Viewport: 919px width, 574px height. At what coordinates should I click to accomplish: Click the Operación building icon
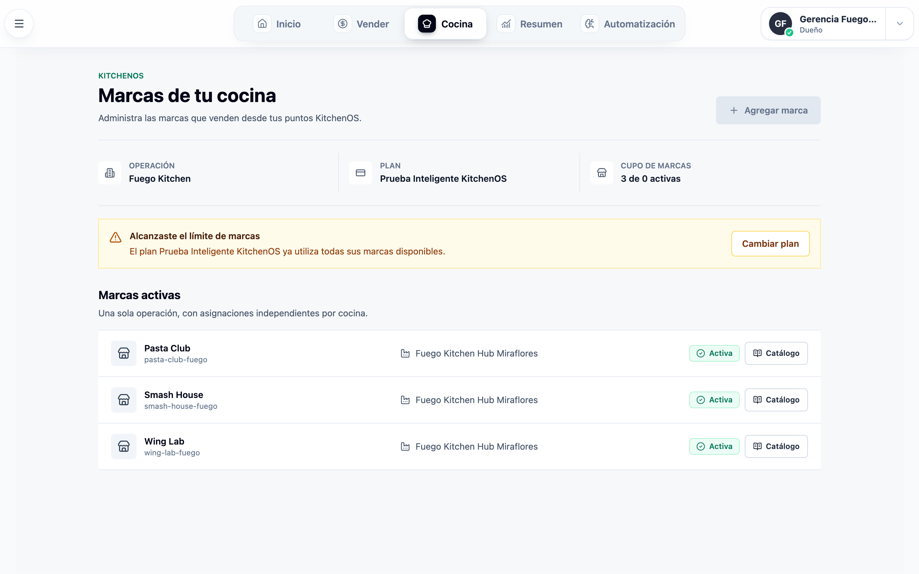[x=110, y=173]
